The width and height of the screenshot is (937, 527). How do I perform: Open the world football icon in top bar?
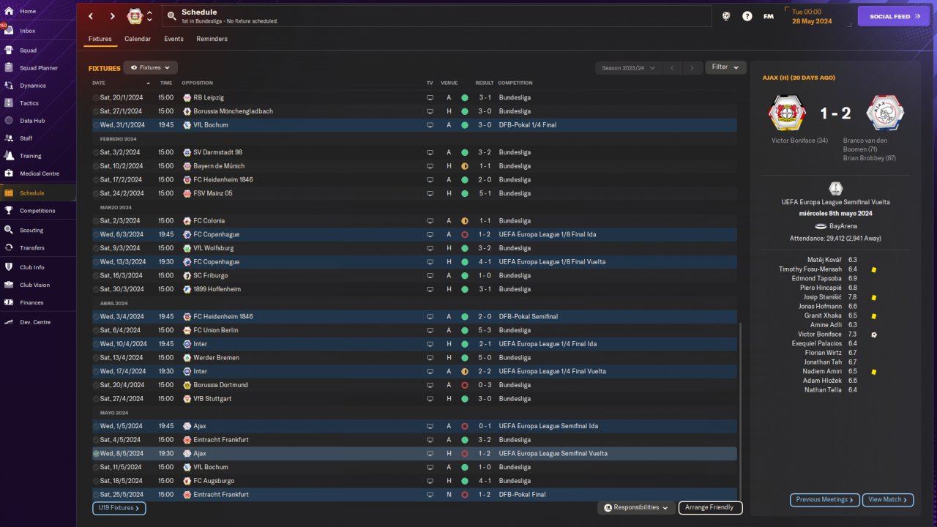tap(725, 16)
